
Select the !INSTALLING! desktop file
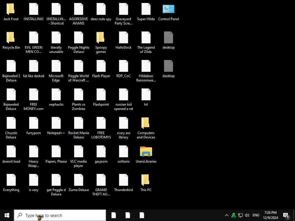click(x=33, y=9)
